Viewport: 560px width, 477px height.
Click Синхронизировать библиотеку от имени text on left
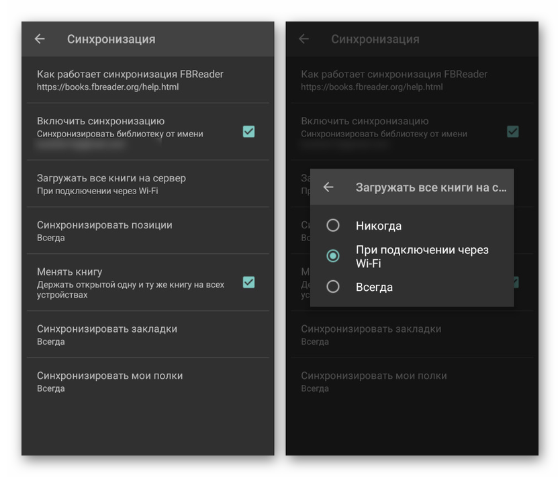pyautogui.click(x=120, y=134)
